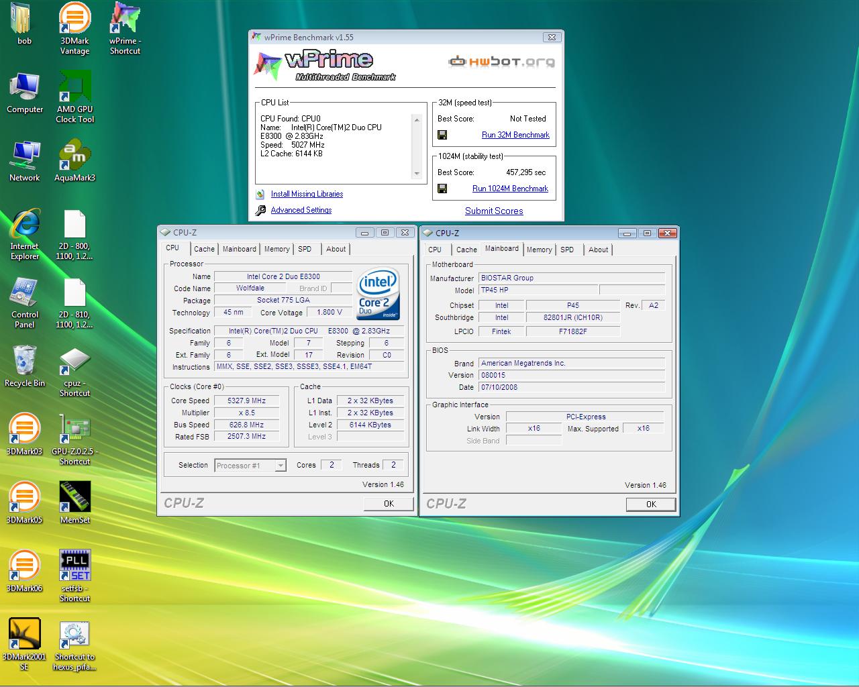Click Core Voltage value 1.800 V

(330, 313)
